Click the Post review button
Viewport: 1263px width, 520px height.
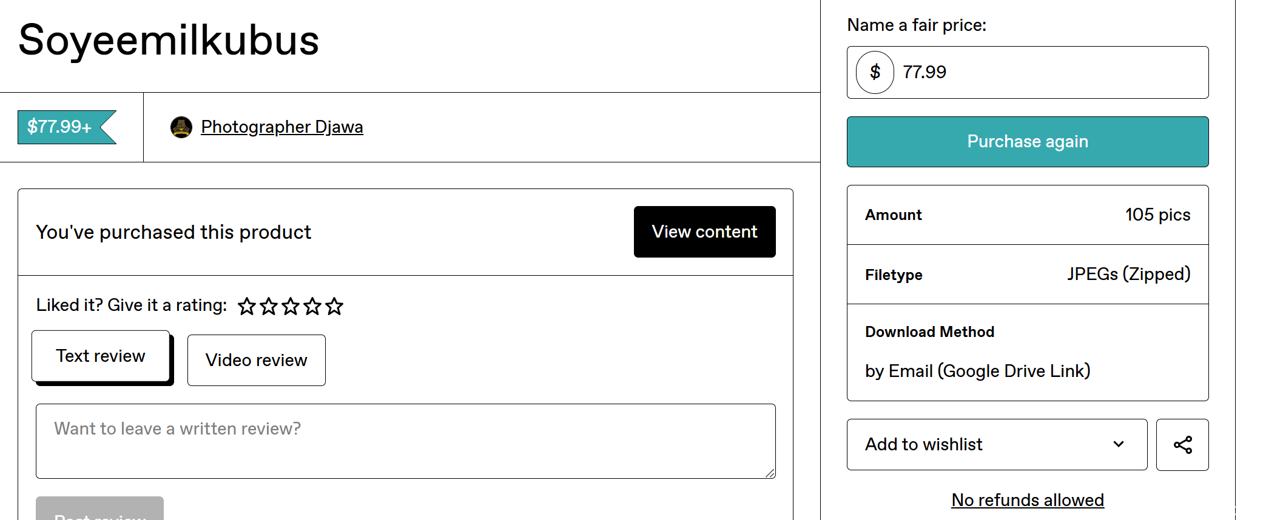point(99,509)
